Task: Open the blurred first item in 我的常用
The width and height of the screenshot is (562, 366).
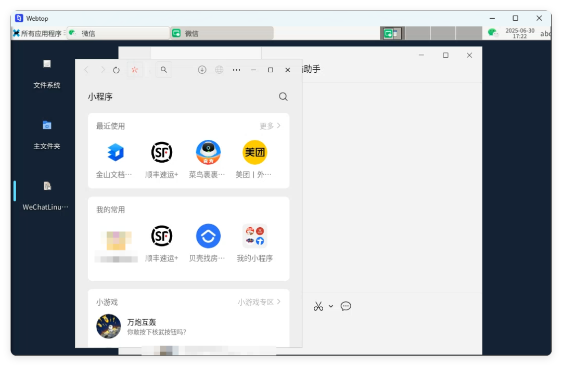Action: [116, 246]
